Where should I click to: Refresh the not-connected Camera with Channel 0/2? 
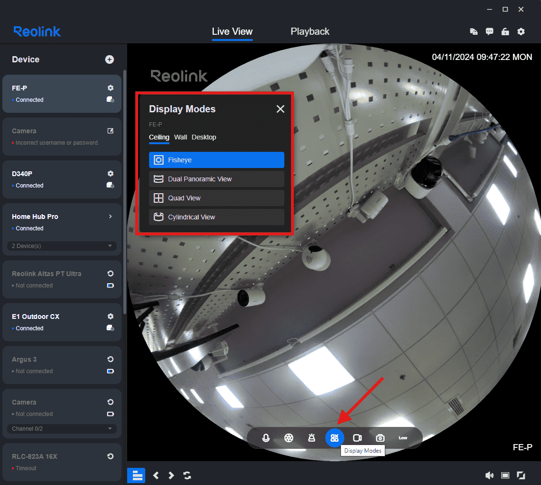pos(110,402)
